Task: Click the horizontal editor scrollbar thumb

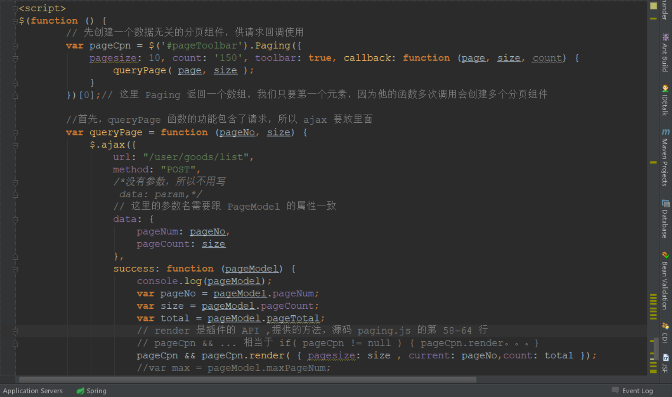Action: point(248,379)
